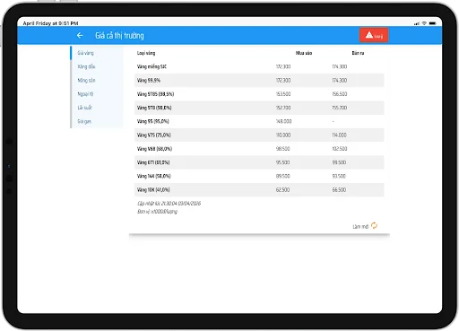Image resolution: width=459 pixels, height=331 pixels.
Task: Click the cellular signal icon in status bar
Action: tap(417, 23)
